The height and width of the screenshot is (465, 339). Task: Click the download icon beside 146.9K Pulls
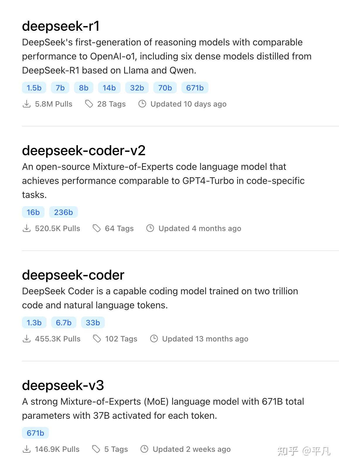27,449
